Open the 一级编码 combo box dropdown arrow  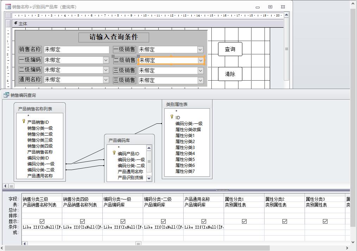pos(106,60)
